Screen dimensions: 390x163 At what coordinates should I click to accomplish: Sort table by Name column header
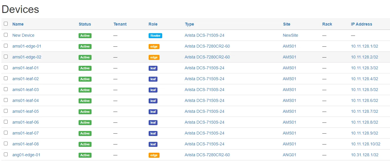[18, 24]
